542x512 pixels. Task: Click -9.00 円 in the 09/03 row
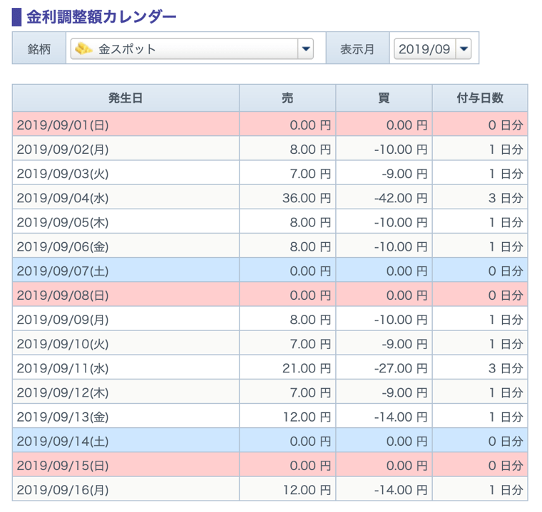point(405,174)
